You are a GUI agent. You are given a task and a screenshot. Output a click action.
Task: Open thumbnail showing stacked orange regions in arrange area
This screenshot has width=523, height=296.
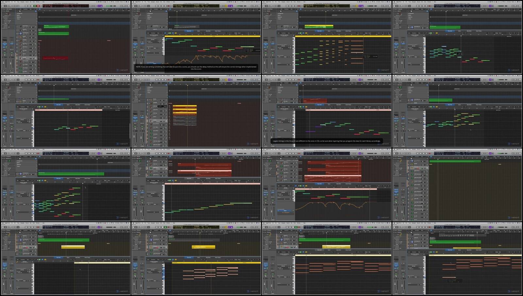(196, 111)
